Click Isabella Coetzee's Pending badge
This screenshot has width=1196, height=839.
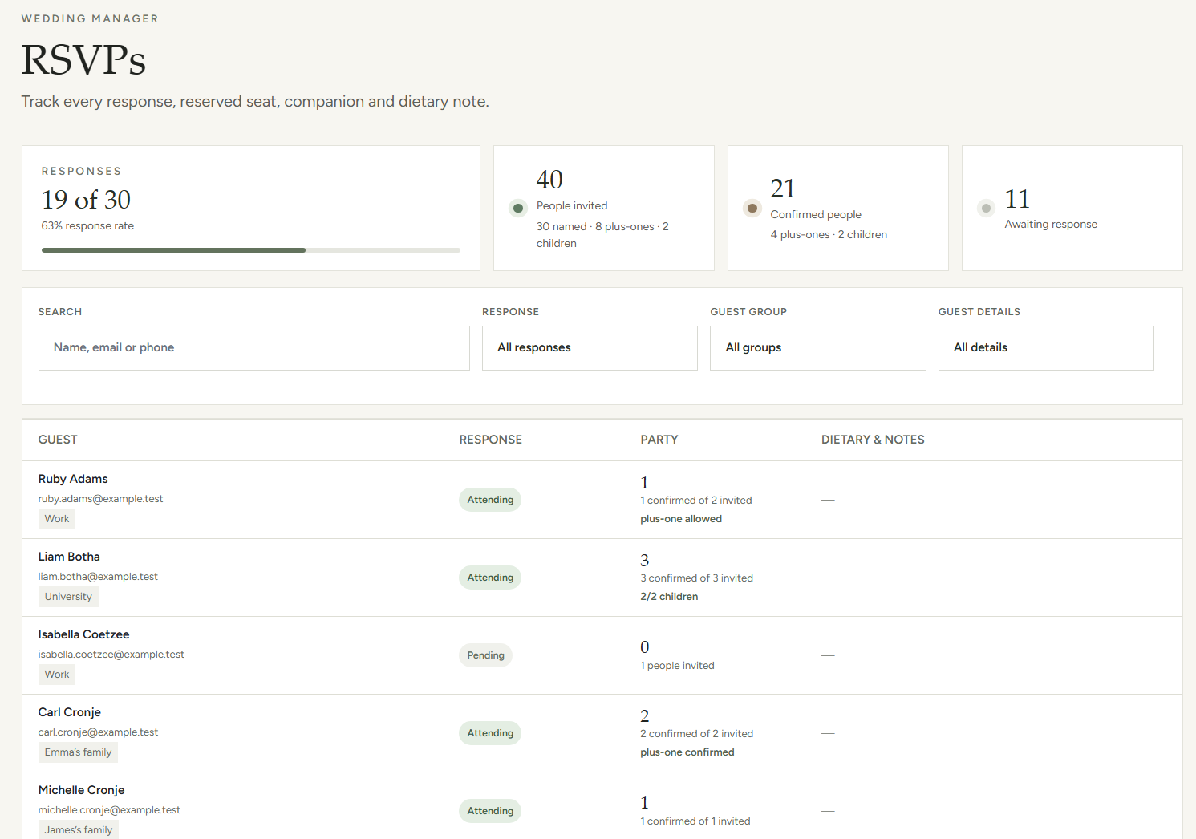coord(485,655)
